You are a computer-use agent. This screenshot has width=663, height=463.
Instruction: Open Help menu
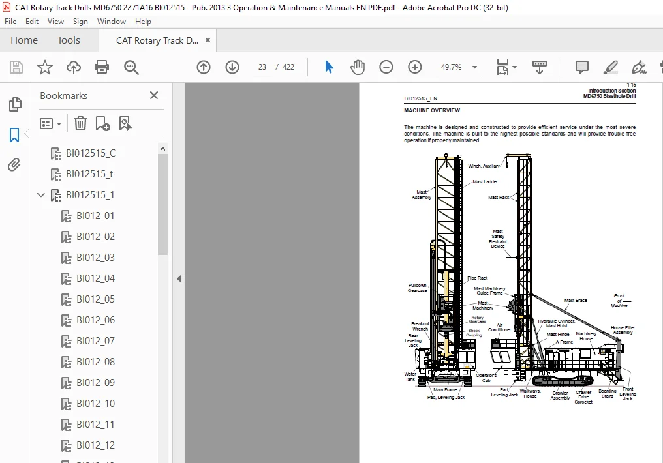[x=143, y=21]
